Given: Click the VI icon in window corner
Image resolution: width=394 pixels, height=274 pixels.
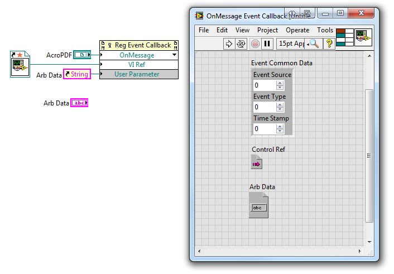Looking at the screenshot, I should click(363, 37).
